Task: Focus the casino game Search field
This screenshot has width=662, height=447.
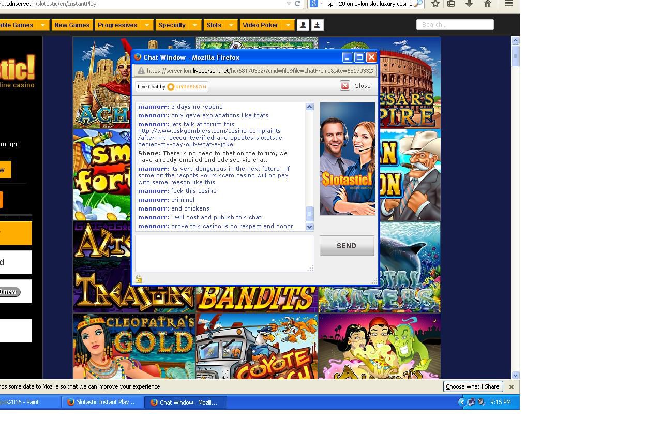Action: (x=455, y=24)
